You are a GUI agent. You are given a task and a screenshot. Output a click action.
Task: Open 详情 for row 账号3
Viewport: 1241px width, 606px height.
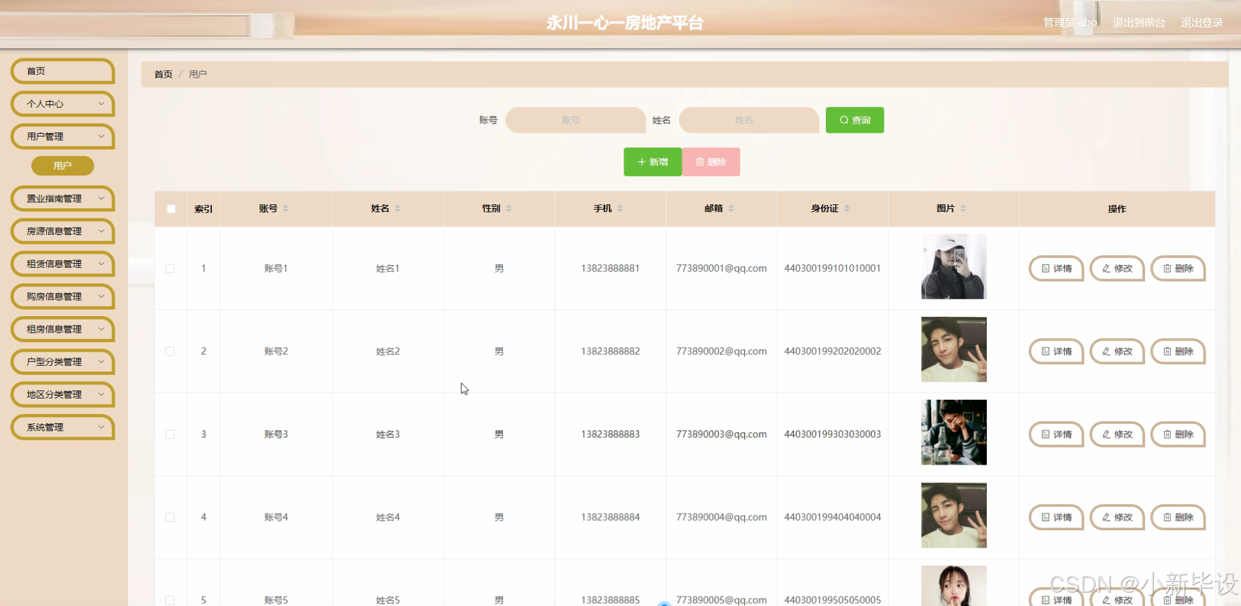tap(1056, 435)
